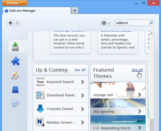The image size is (161, 131).
Task: Click See all for Featured Themes
Action: click(x=137, y=70)
